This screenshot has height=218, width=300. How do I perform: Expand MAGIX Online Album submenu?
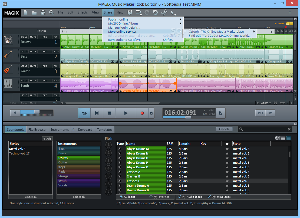tap(143, 24)
